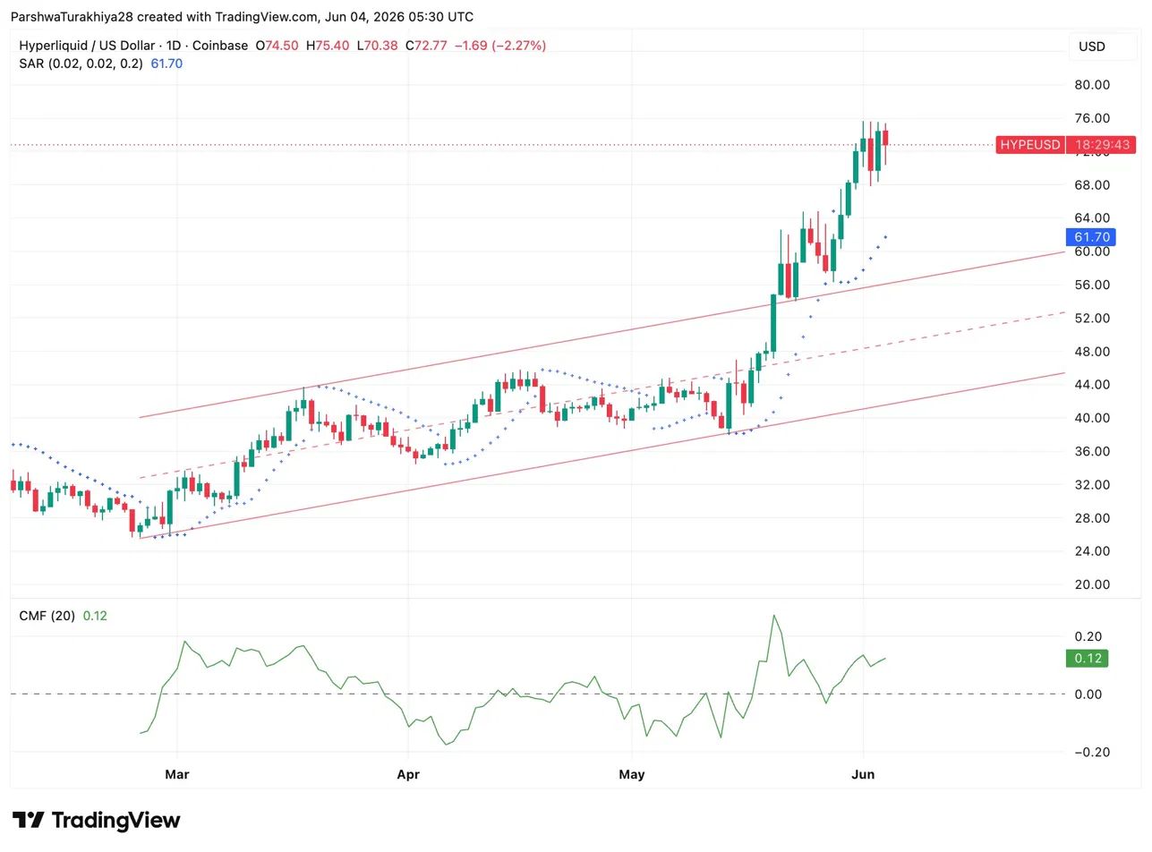Click the Jun label on the time axis
This screenshot has width=1152, height=852.
point(863,774)
